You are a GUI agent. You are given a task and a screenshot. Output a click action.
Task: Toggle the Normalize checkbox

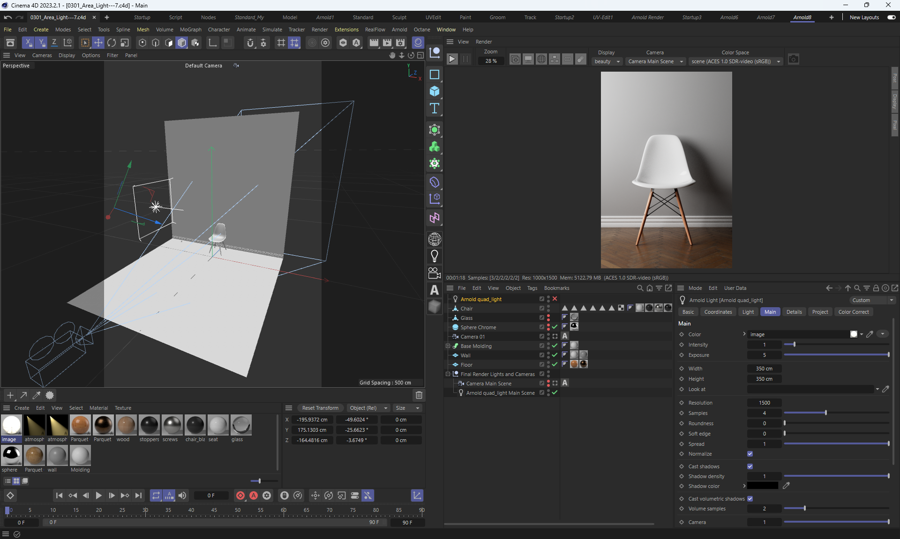(x=750, y=454)
